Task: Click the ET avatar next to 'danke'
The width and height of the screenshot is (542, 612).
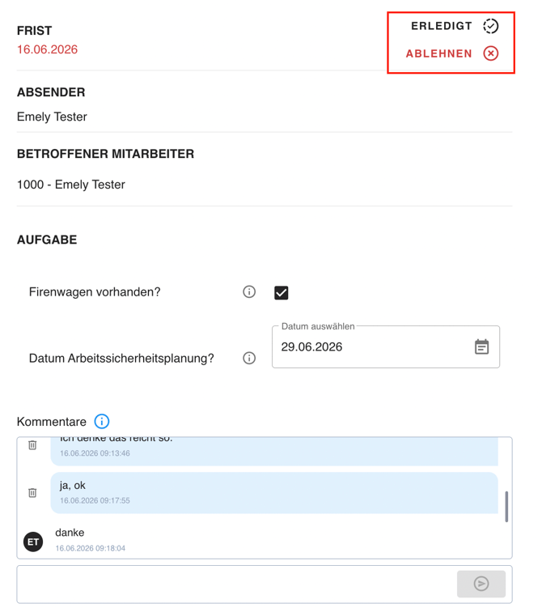Action: [33, 542]
